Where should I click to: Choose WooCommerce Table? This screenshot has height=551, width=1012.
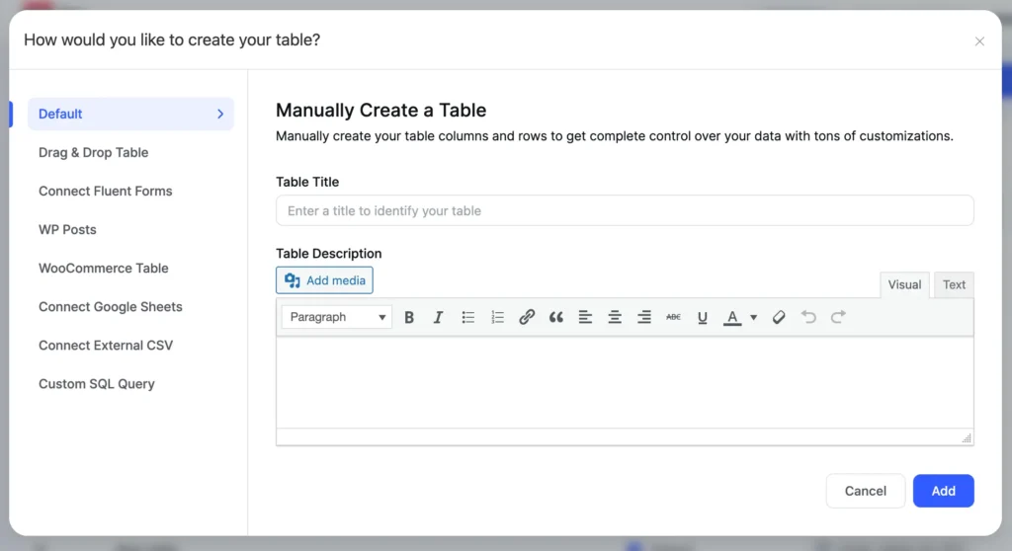point(103,268)
